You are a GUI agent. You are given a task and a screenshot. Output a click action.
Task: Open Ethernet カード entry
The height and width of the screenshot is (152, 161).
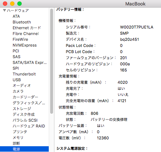tap(27, 28)
